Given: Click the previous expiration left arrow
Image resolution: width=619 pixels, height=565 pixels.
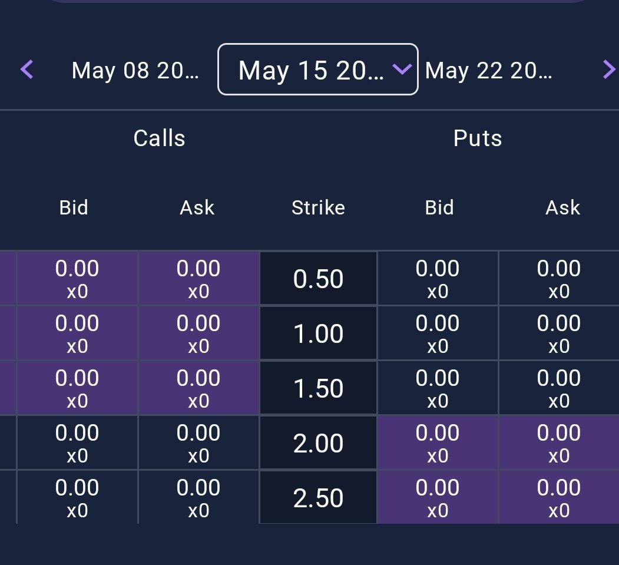Looking at the screenshot, I should (x=27, y=70).
